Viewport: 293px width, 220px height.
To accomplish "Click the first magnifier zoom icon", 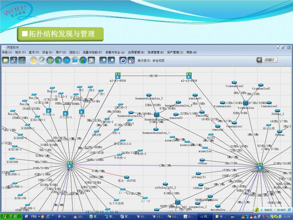I will (x=103, y=60).
